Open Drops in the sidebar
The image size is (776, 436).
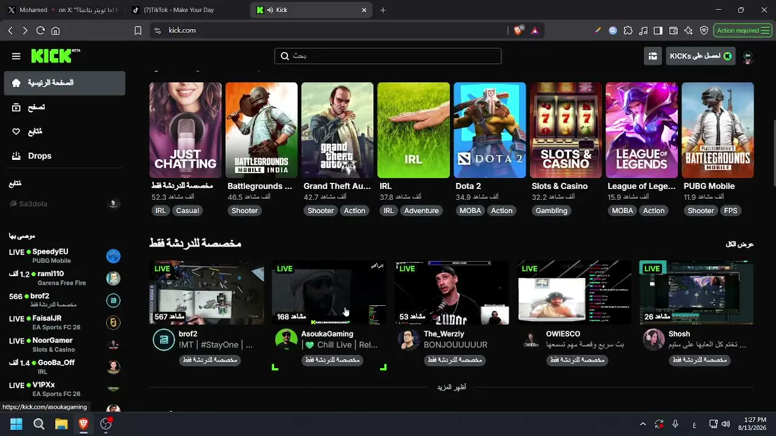[65, 156]
